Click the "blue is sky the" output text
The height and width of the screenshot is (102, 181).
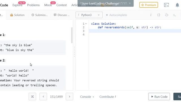(x=20, y=50)
